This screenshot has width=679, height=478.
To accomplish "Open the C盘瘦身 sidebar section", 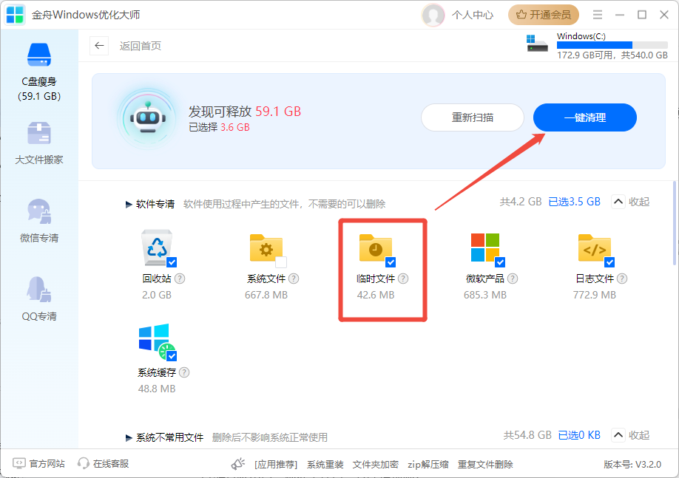I will 39,72.
